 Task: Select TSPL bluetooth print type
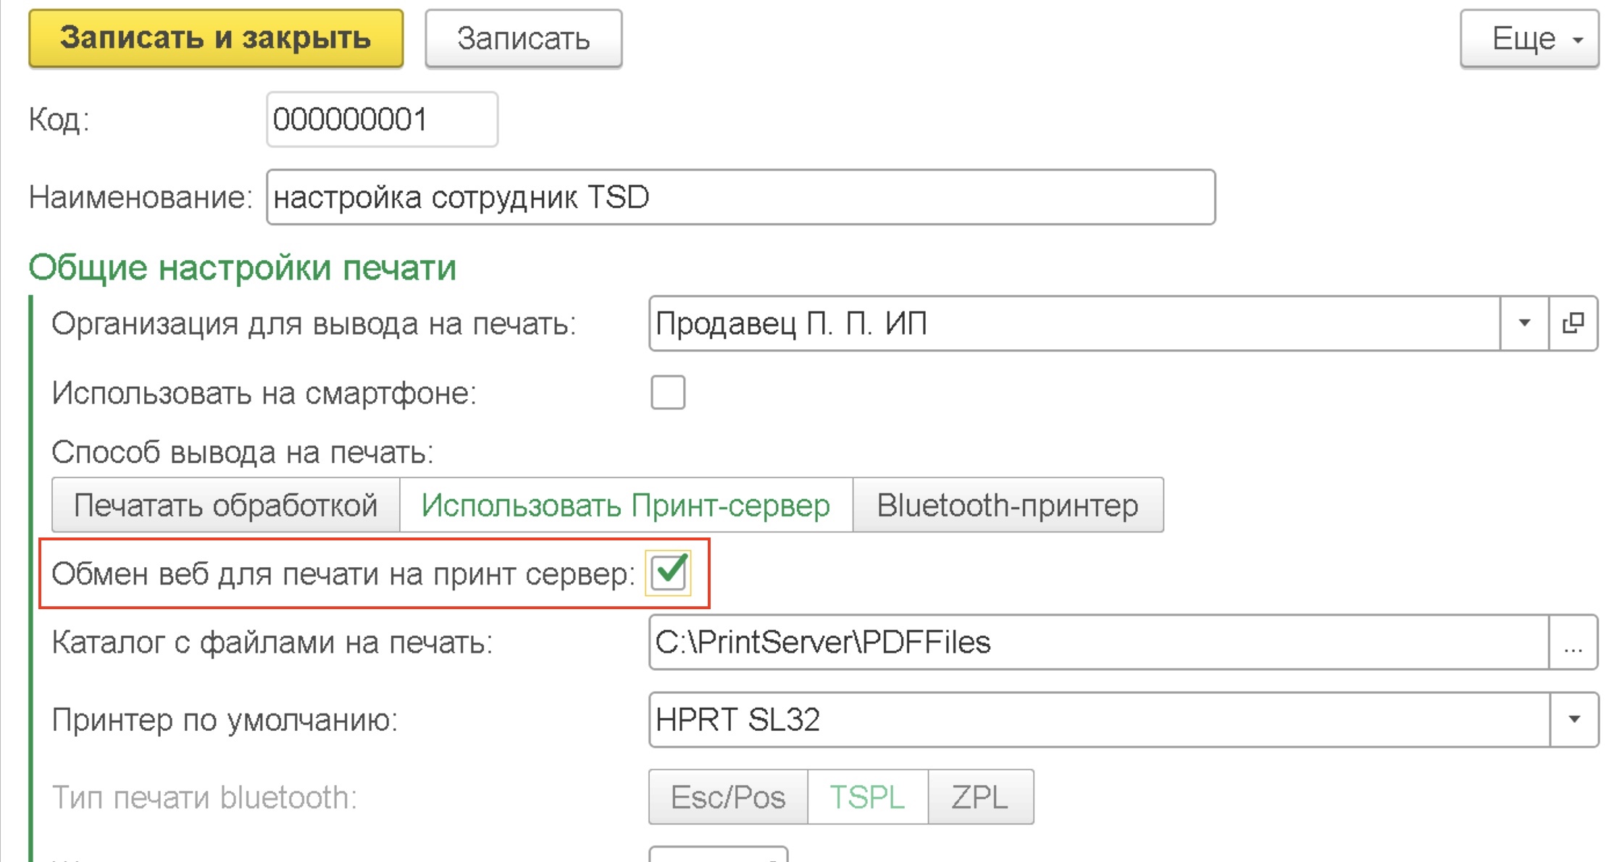867,798
